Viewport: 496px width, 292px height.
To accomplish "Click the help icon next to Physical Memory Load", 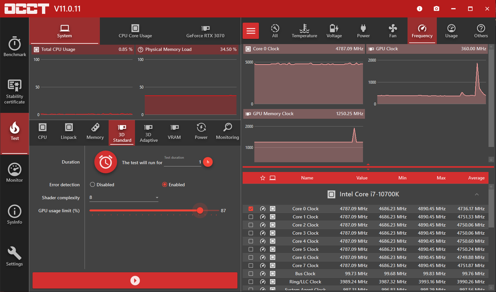I will tap(141, 50).
